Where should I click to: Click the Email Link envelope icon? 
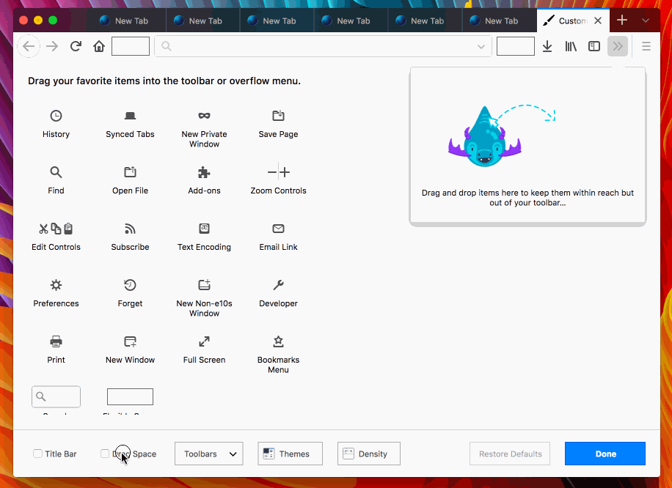(x=279, y=229)
